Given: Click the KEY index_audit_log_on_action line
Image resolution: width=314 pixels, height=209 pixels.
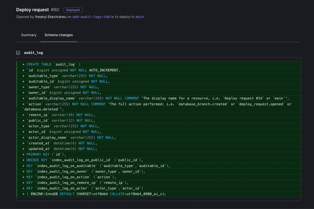Looking at the screenshot, I should click(x=159, y=177).
